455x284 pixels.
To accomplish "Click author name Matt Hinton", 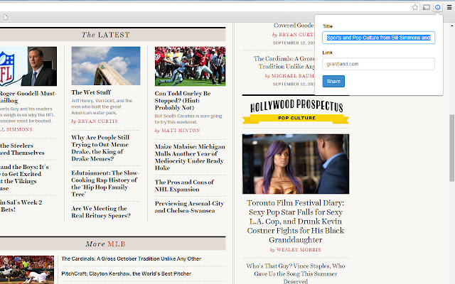I will 181,131.
